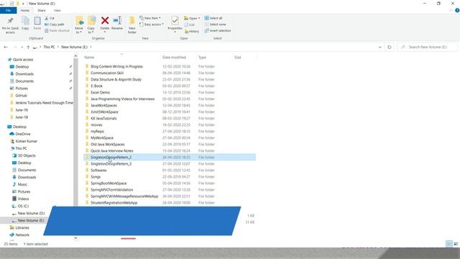Expand New item dropdown
Image resolution: width=460 pixels, height=259 pixels.
[150, 18]
